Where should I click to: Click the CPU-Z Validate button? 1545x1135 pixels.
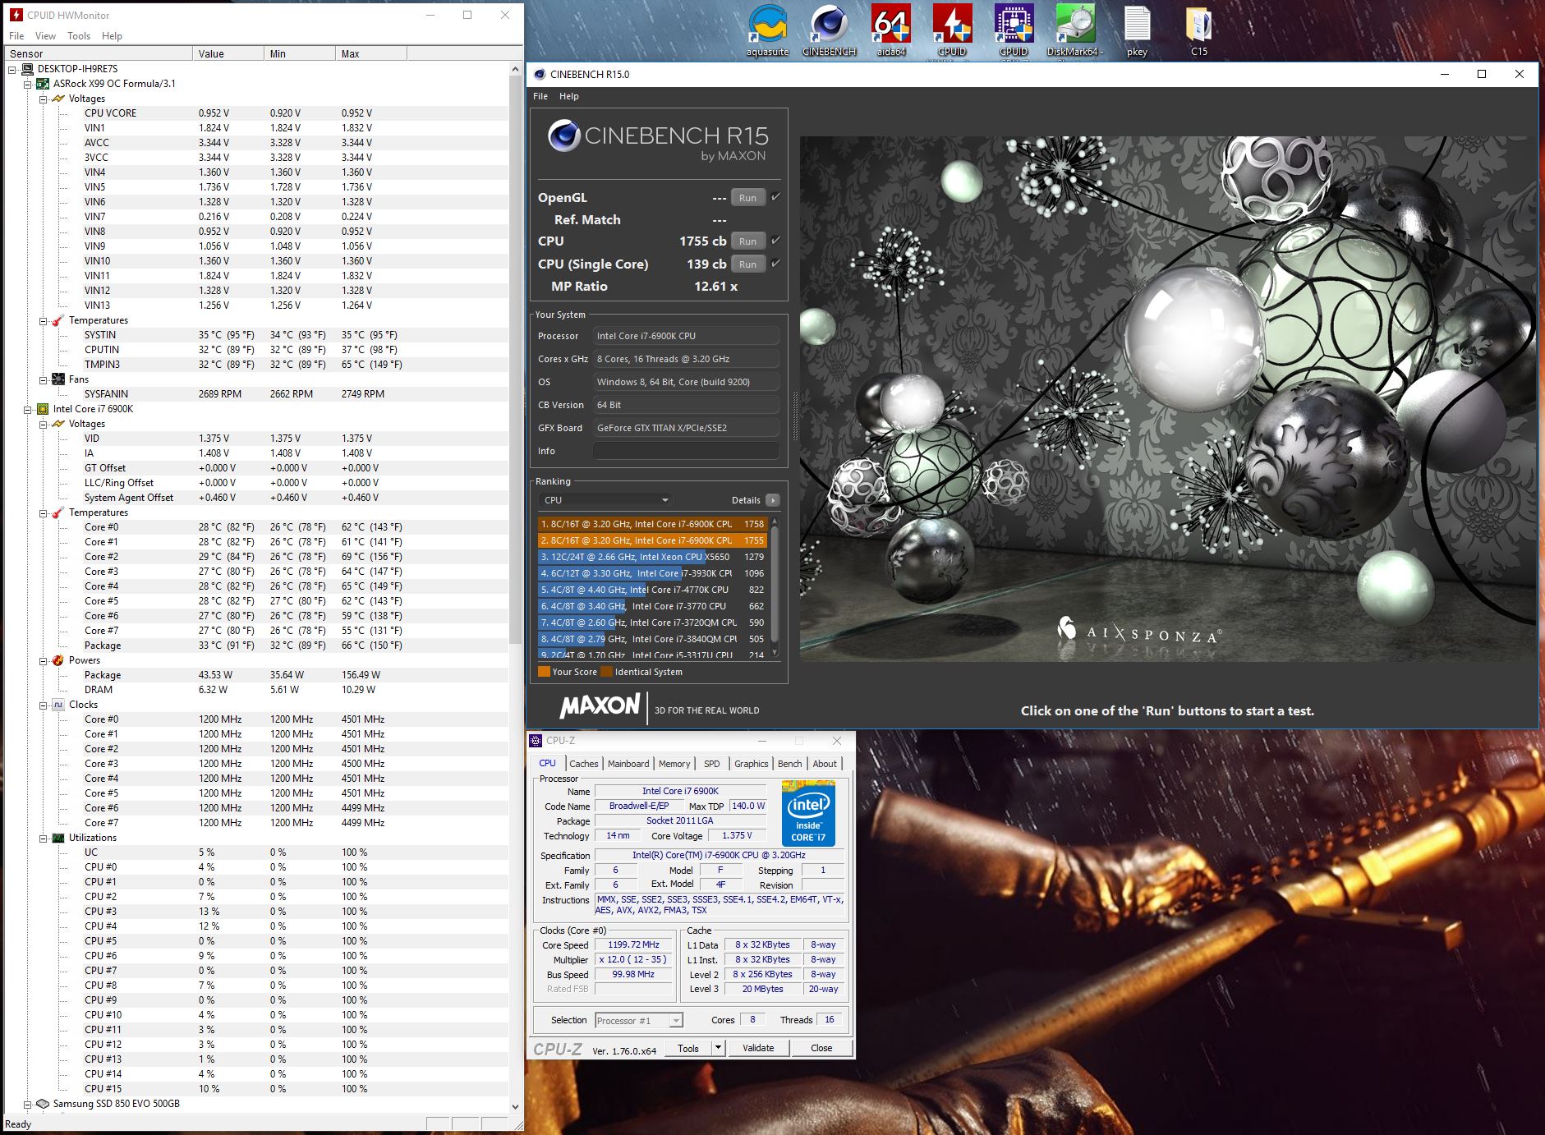click(x=758, y=1048)
